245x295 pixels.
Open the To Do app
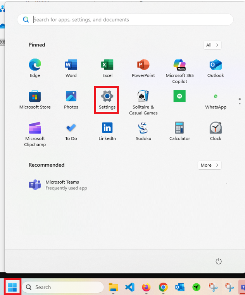point(71,131)
